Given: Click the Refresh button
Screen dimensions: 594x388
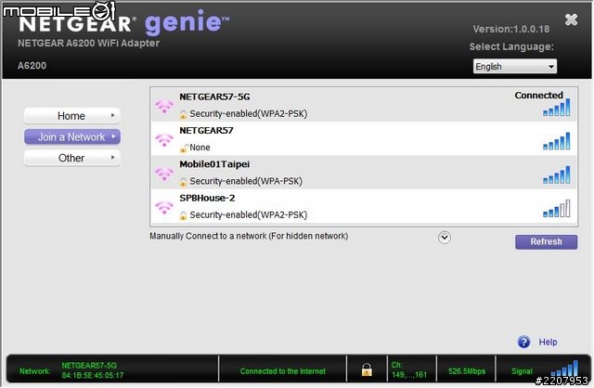Looking at the screenshot, I should point(547,241).
